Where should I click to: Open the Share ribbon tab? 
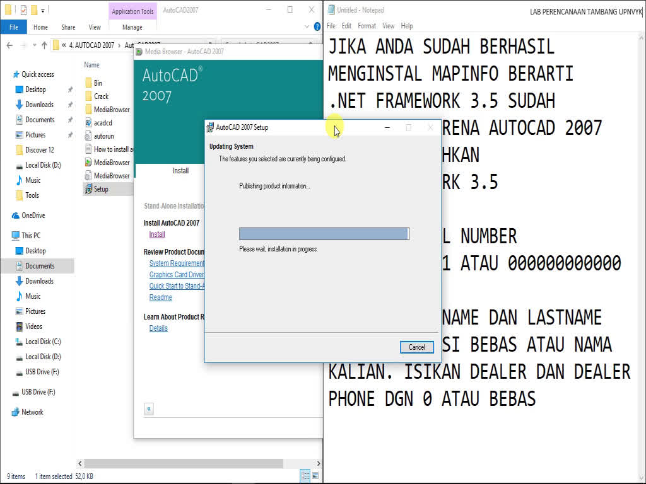pyautogui.click(x=68, y=27)
